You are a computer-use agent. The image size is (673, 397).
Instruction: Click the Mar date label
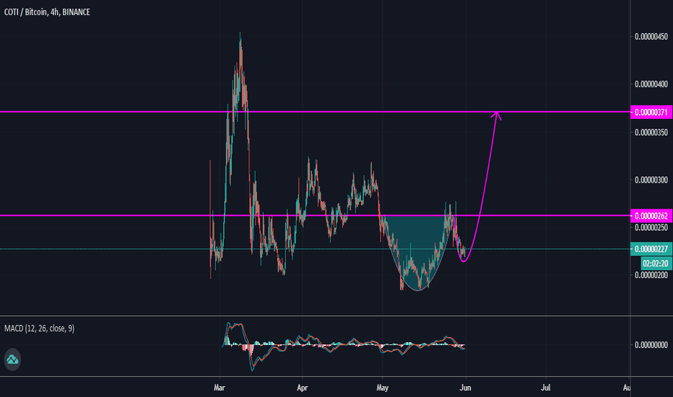(220, 388)
